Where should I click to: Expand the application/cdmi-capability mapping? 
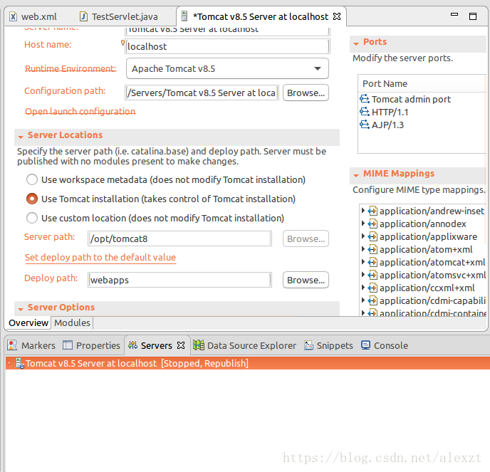pyautogui.click(x=363, y=300)
